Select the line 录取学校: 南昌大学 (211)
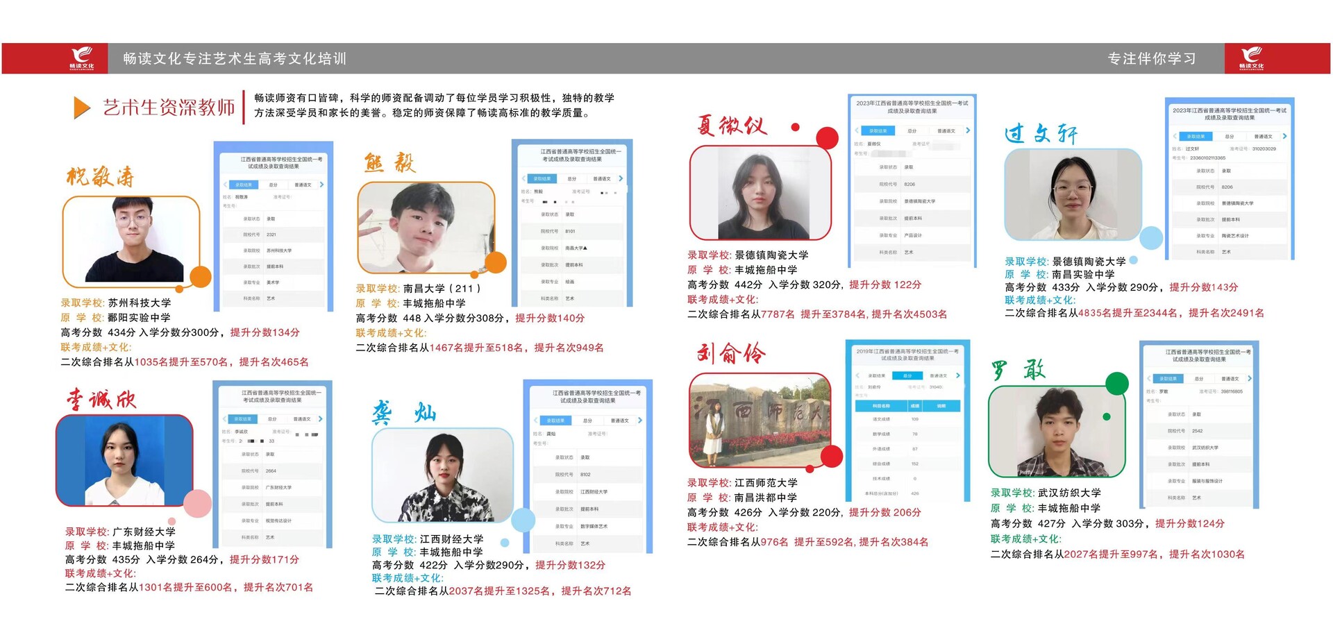1333x619 pixels. [x=419, y=288]
